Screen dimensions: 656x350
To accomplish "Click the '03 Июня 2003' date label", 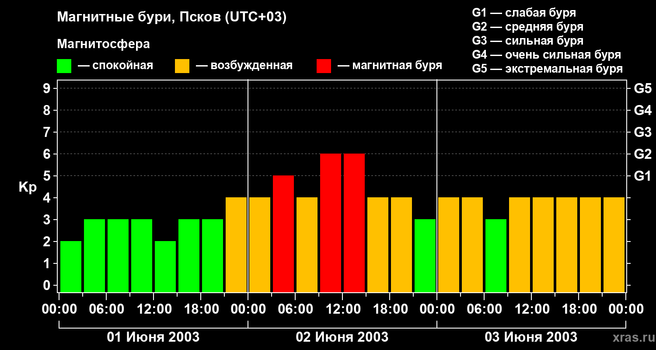I will (531, 337).
